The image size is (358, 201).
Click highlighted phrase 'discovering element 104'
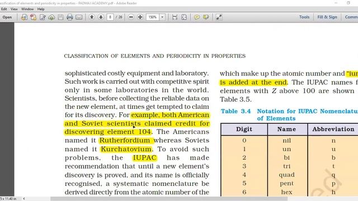[x=108, y=132]
